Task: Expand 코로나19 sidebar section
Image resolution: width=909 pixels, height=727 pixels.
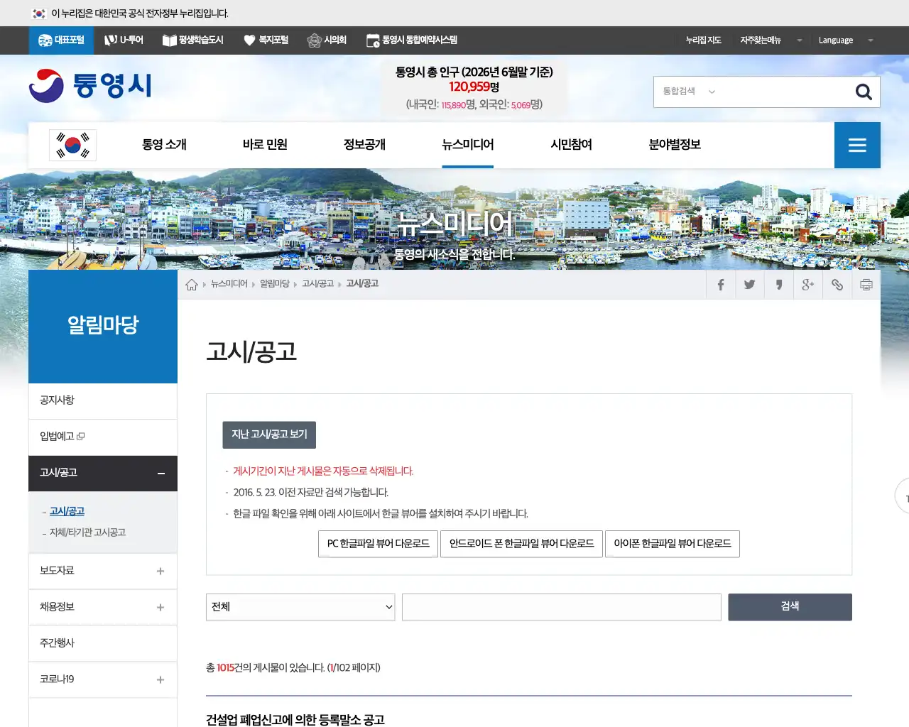Action: click(160, 680)
